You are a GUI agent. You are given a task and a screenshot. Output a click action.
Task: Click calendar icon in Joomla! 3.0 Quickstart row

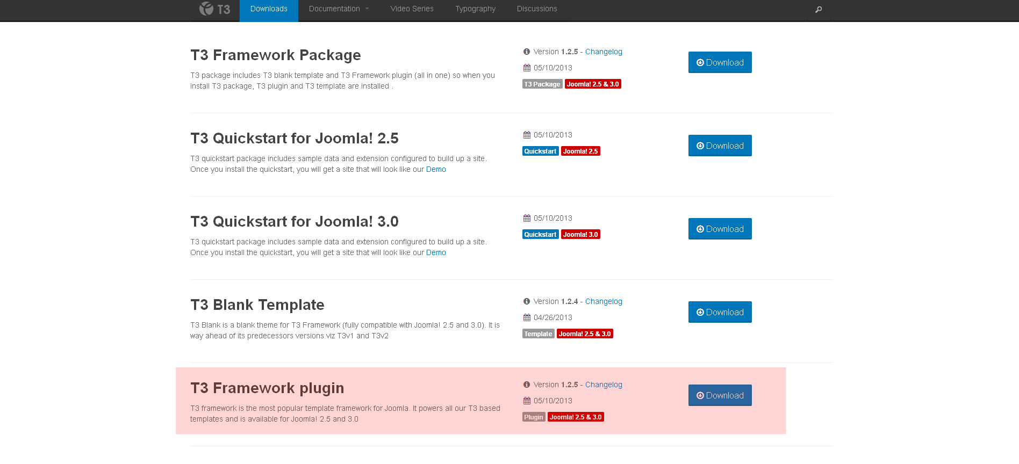[527, 219]
